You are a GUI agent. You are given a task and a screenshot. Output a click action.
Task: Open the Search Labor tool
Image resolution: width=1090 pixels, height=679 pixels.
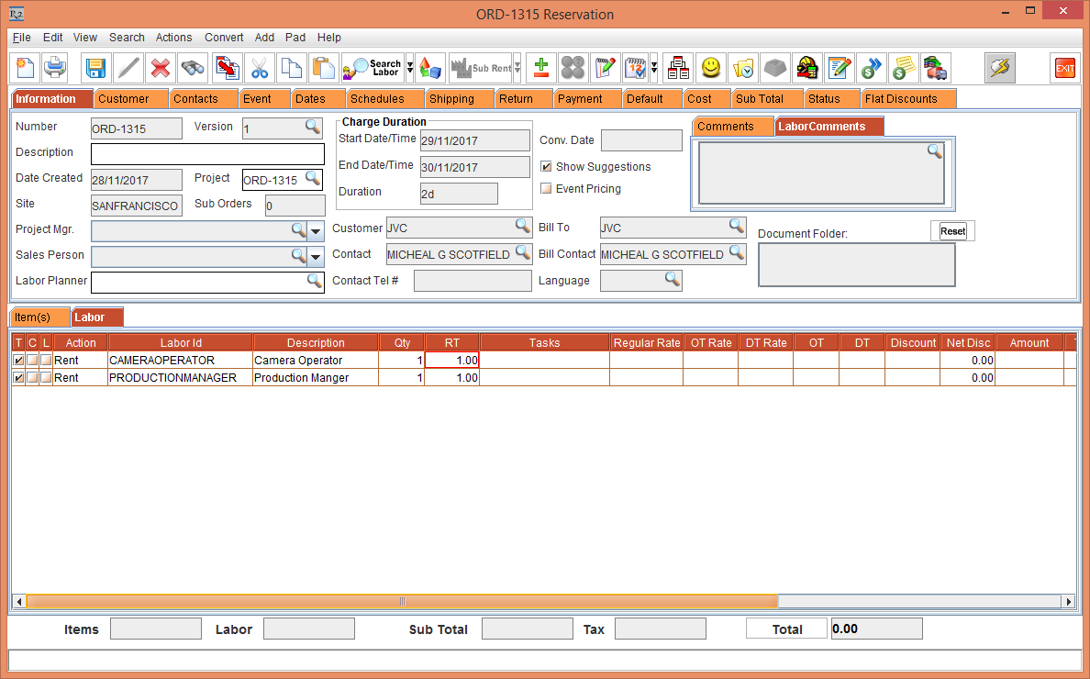(x=372, y=67)
